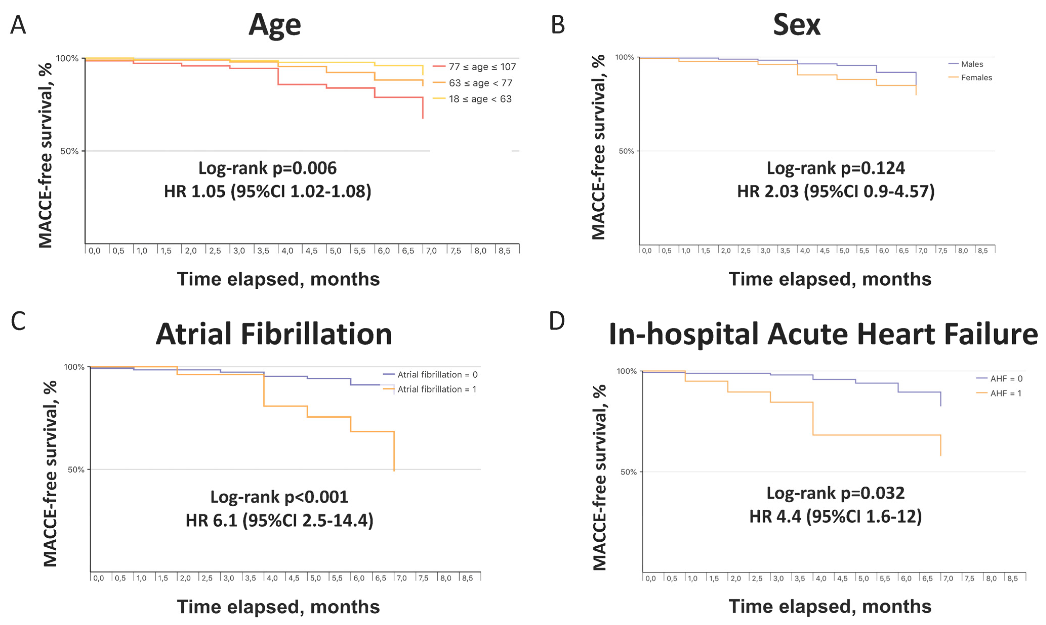Image resolution: width=1046 pixels, height=625 pixels.
Task: Click the HR 6.1 (95%CI 2.5-14.4) annotation
Action: (280, 521)
